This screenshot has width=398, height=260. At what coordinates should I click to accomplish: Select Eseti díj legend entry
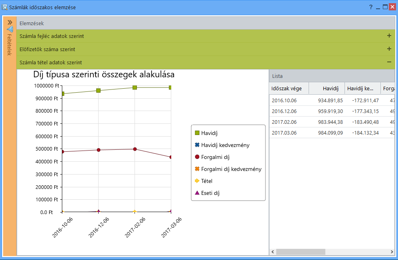coord(207,193)
